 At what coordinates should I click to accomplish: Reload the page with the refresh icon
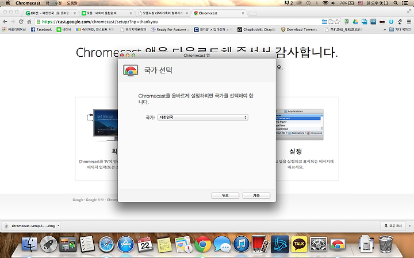click(x=21, y=22)
